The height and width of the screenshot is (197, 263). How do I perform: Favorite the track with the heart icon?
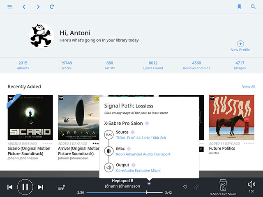point(185,187)
